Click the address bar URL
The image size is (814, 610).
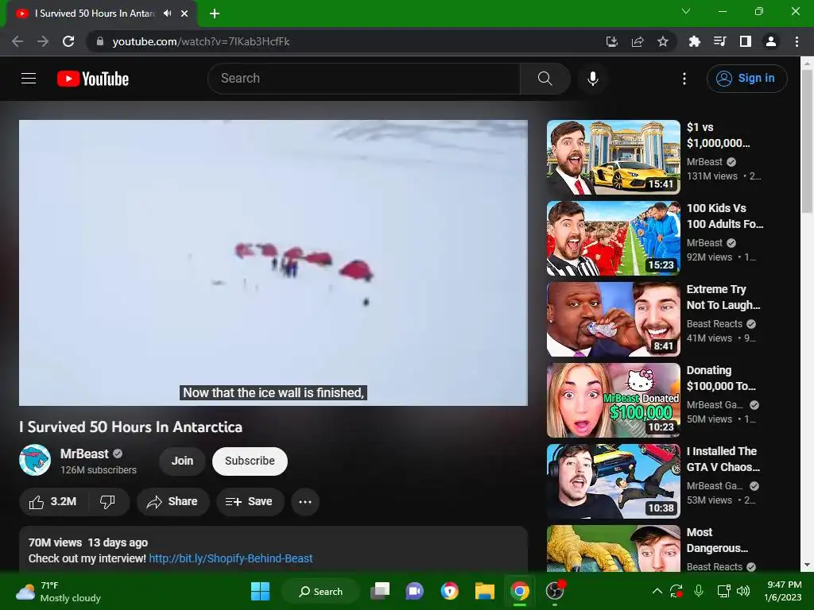coord(201,41)
